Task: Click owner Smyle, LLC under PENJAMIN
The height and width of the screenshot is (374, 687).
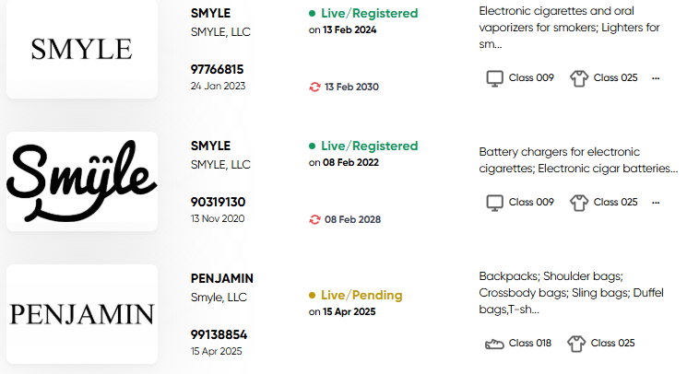Action: [219, 298]
